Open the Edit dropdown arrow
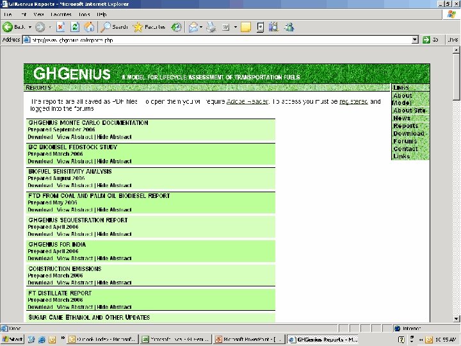The image size is (461, 346). tap(236, 27)
